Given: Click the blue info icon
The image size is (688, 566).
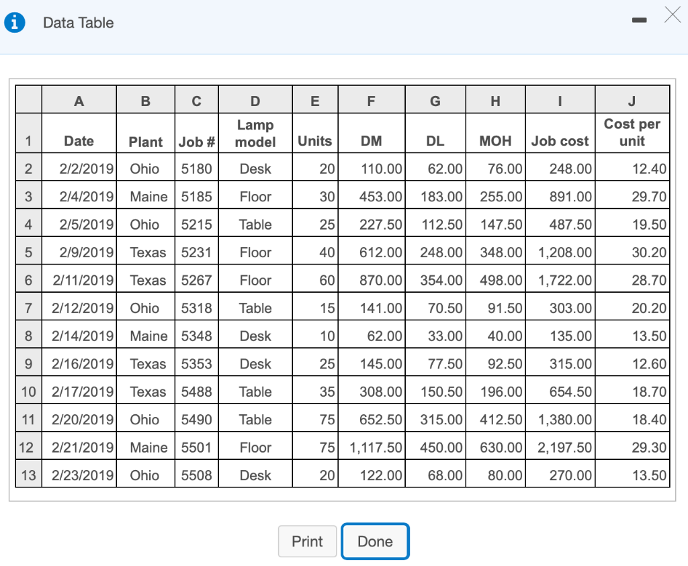Looking at the screenshot, I should pyautogui.click(x=15, y=22).
